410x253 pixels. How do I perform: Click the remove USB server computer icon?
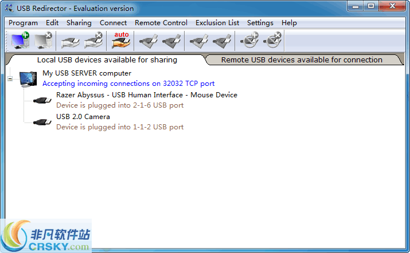click(43, 41)
